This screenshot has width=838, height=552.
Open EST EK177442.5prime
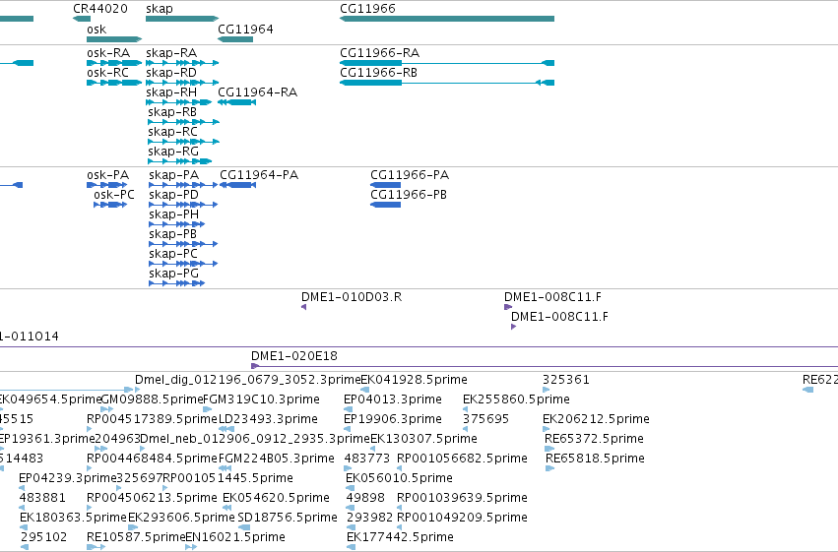point(352,547)
